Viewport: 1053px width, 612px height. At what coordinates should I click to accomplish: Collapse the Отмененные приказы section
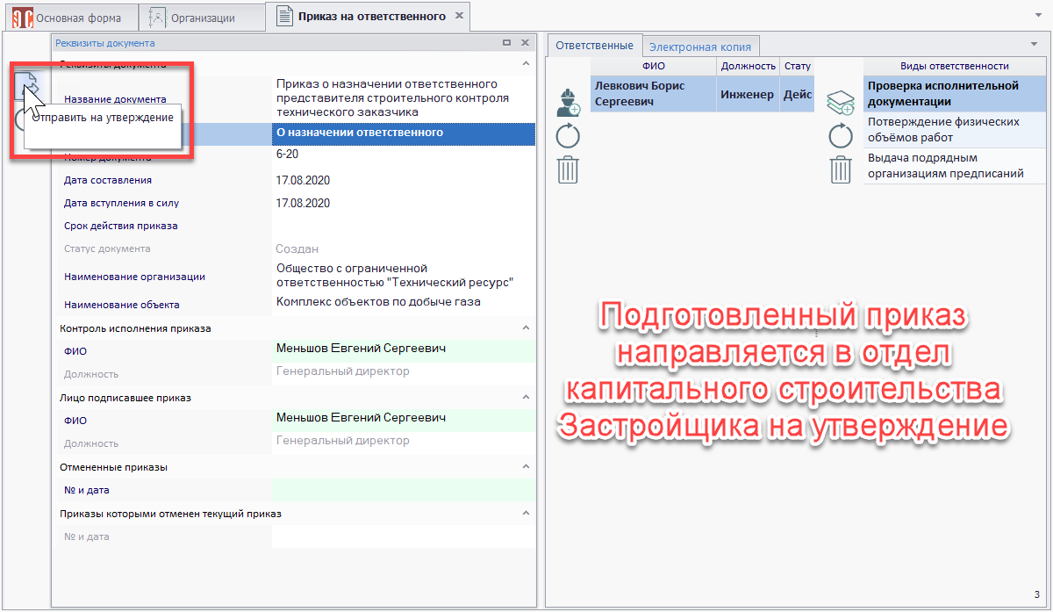click(526, 467)
